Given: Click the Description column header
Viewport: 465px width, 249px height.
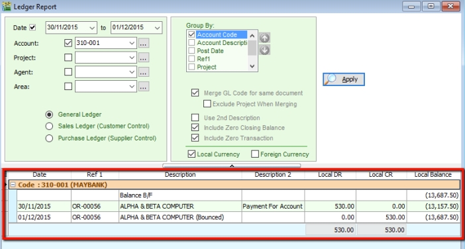Looking at the screenshot, I should tap(180, 175).
